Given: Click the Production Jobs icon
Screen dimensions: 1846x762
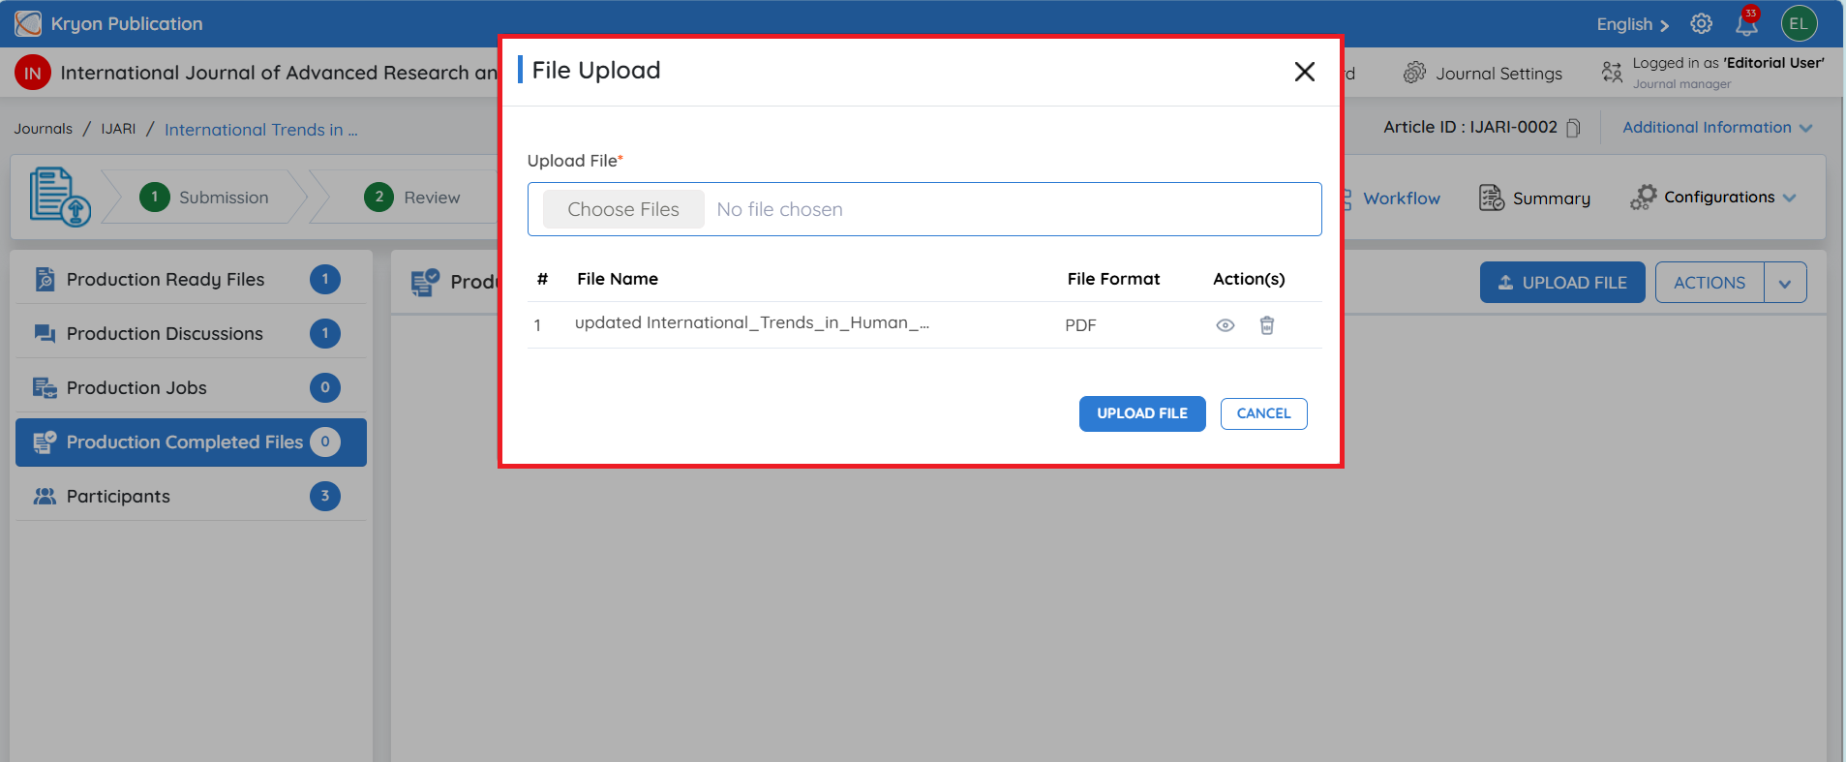Looking at the screenshot, I should click(45, 388).
